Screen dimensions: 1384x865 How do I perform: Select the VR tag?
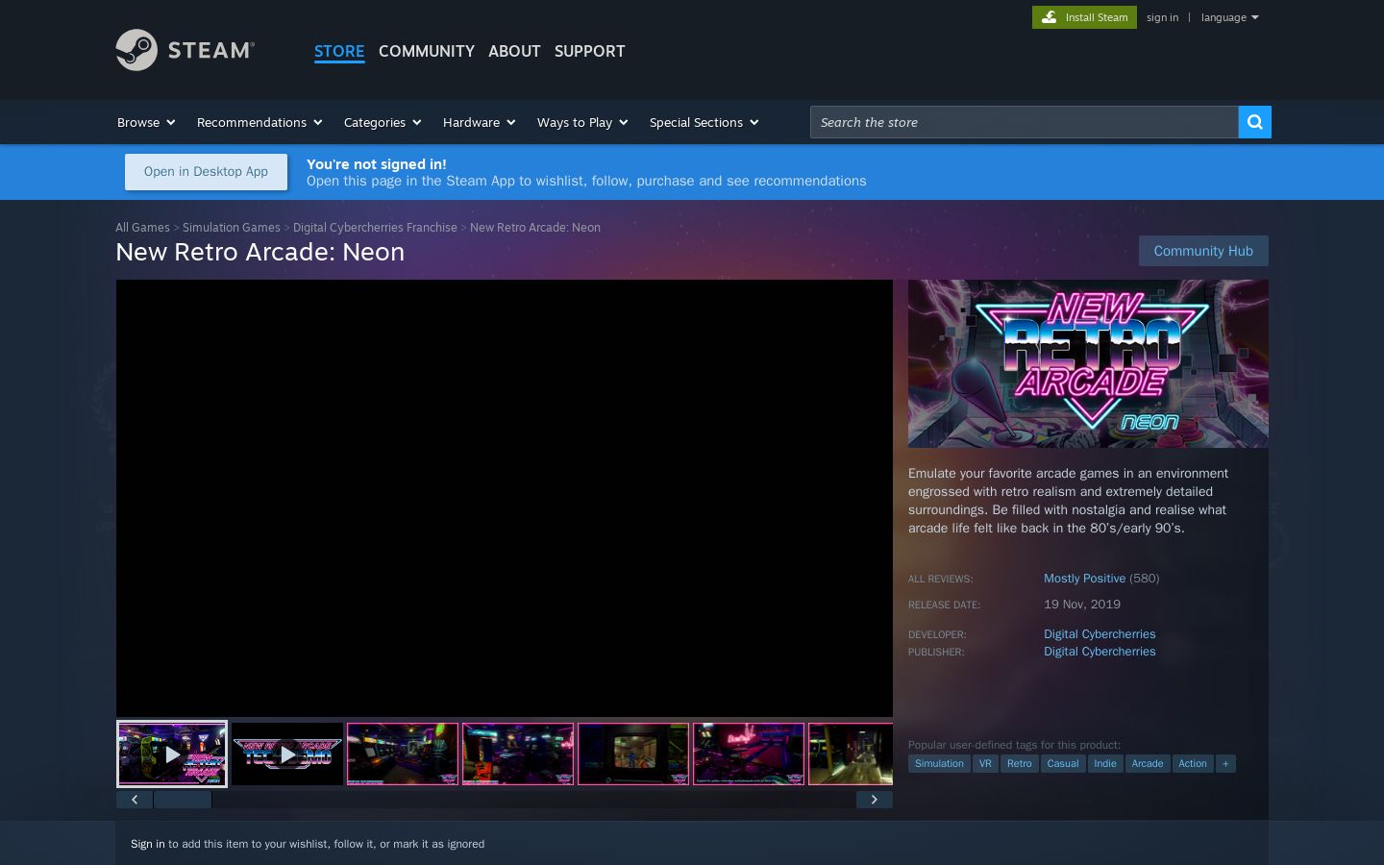(x=985, y=764)
